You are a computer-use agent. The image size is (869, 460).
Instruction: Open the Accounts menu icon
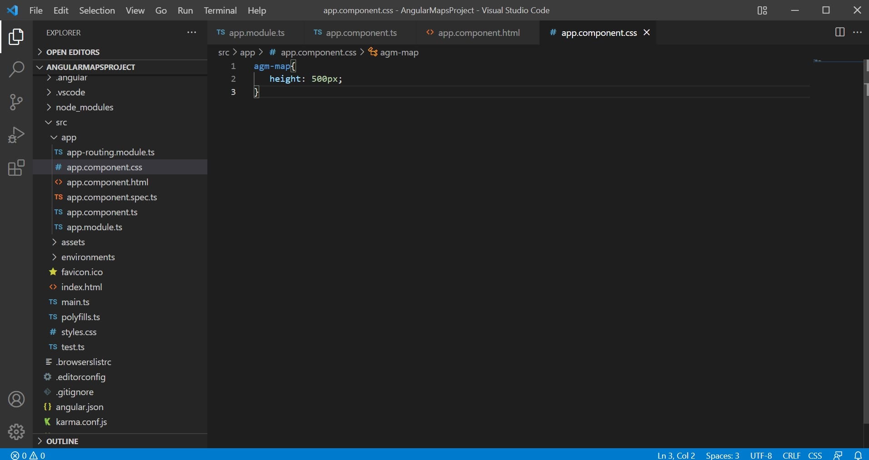[16, 399]
